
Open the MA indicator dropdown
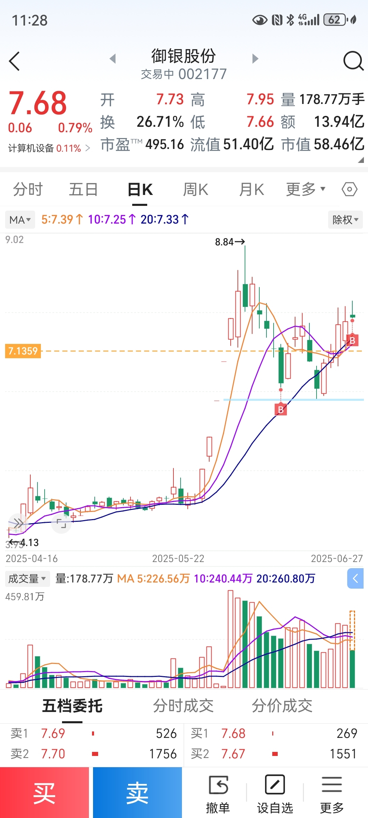tap(20, 219)
